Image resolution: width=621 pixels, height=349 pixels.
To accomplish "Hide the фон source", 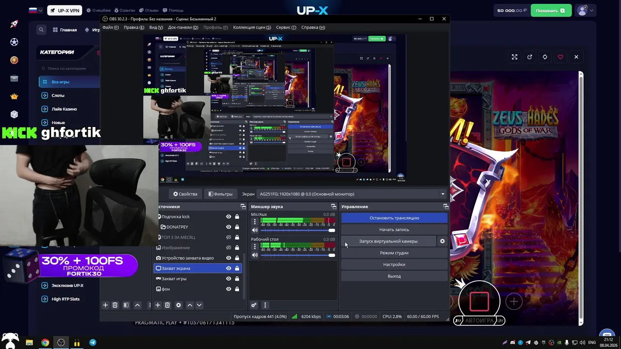I will 229,289.
